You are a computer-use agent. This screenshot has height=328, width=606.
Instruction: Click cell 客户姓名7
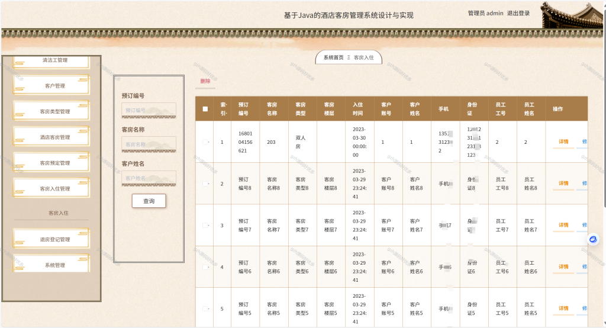coord(416,226)
